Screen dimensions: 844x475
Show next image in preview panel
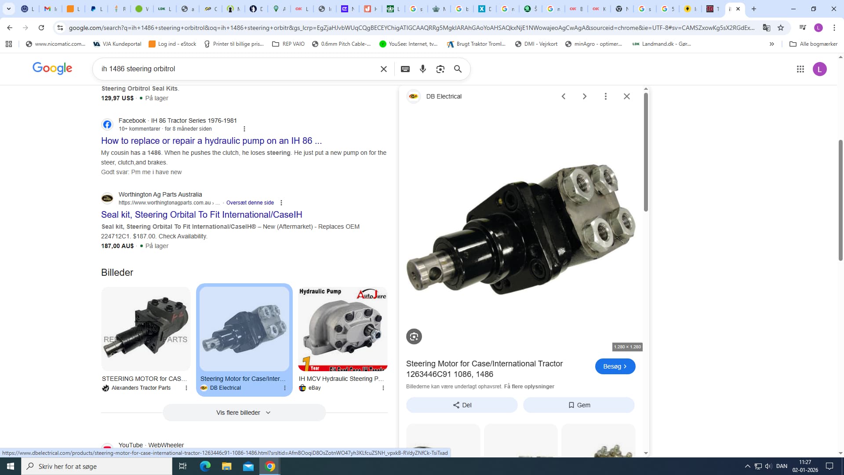coord(584,96)
